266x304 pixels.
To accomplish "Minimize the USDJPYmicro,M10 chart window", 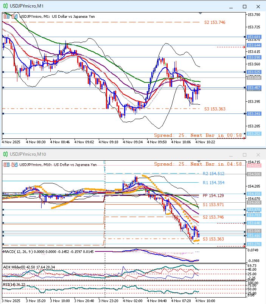I will click(231, 155).
